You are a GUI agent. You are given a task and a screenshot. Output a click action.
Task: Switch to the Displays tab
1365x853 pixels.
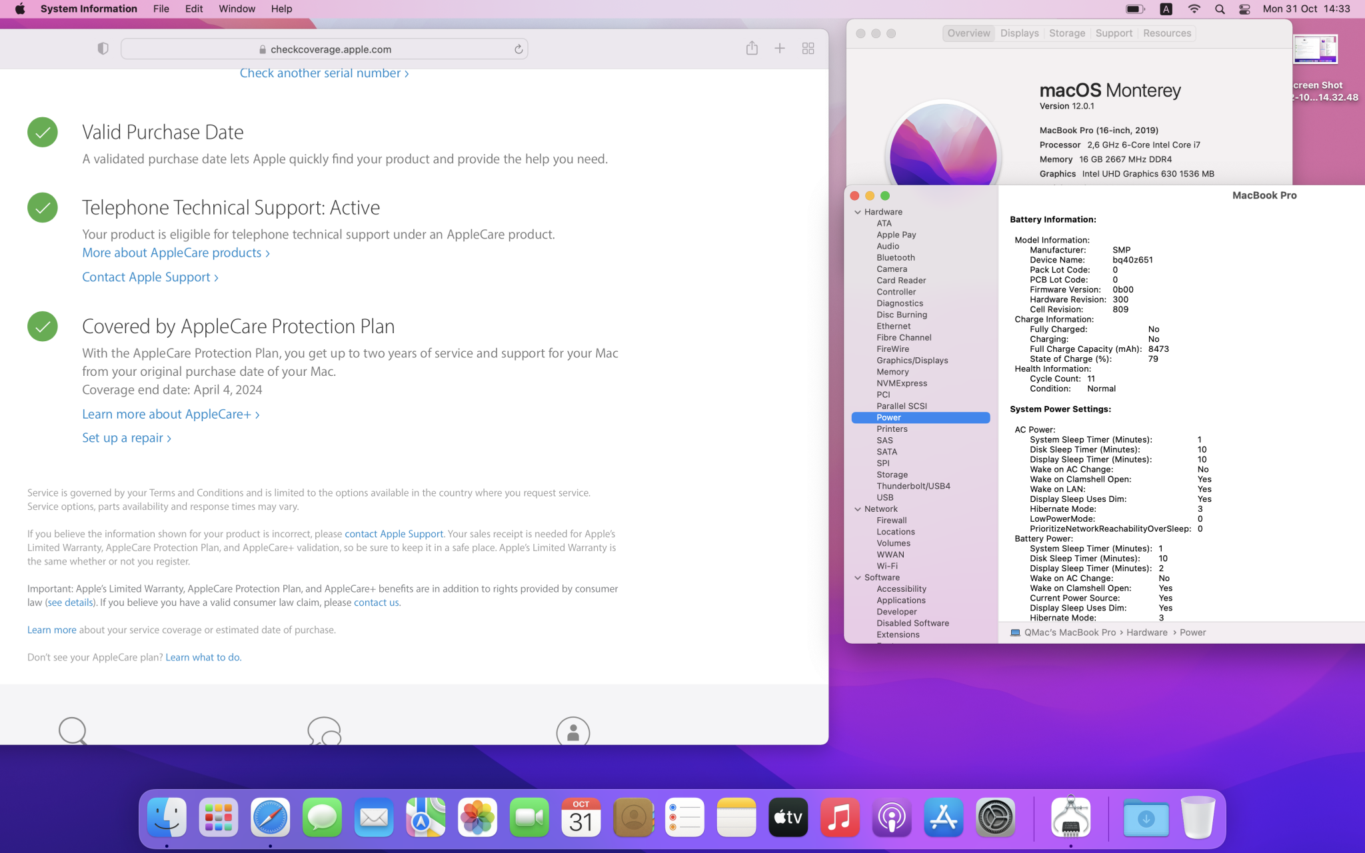tap(1019, 33)
